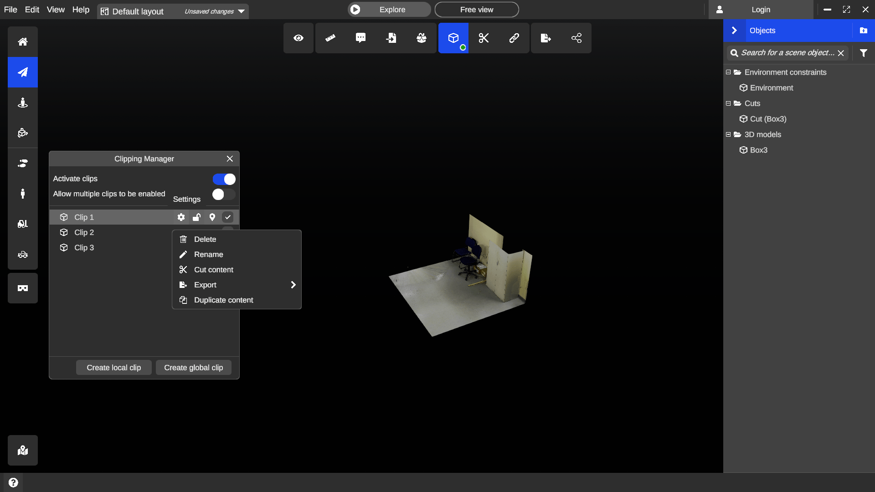875x492 pixels.
Task: Click the scene object search field
Action: tap(787, 53)
